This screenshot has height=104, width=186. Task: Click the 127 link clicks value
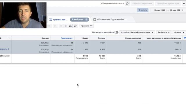(139, 49)
